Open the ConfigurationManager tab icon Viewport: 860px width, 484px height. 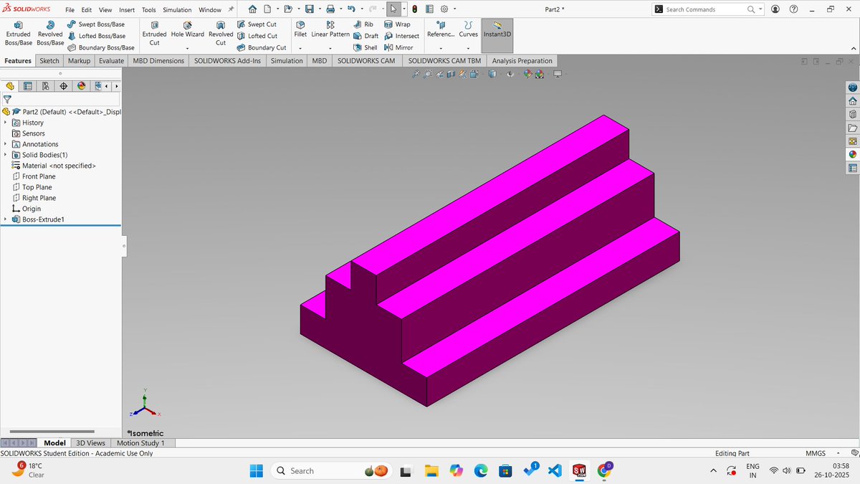(46, 86)
